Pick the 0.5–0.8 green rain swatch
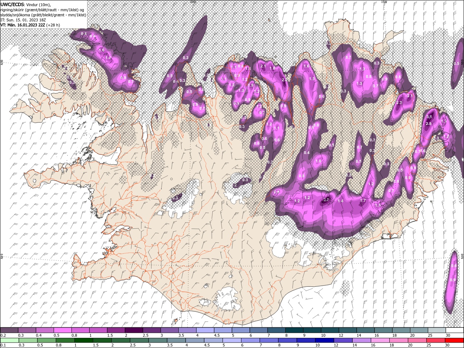Screen dimensions: 464x348 46,340
